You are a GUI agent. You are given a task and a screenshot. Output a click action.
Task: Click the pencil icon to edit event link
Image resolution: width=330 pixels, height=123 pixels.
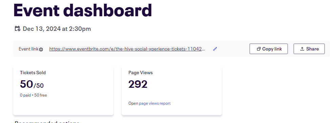pyautogui.click(x=215, y=49)
